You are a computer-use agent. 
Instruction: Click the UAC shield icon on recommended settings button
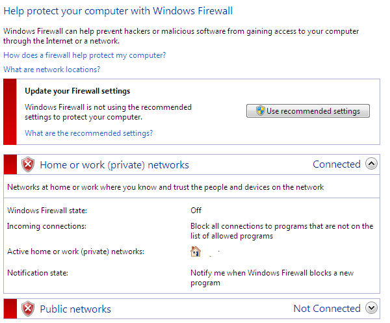pos(261,110)
